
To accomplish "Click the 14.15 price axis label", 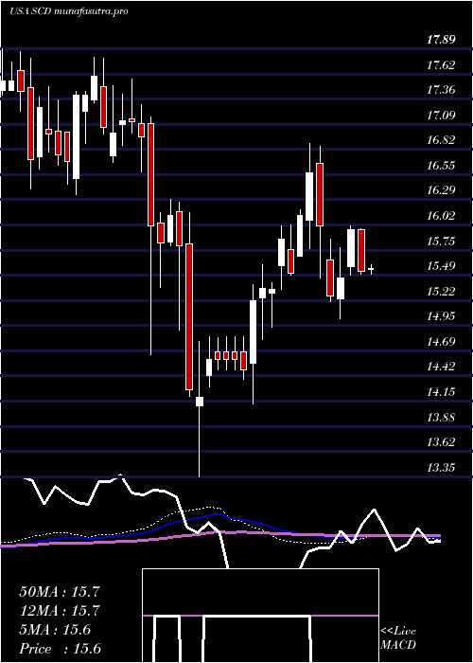I will (441, 392).
